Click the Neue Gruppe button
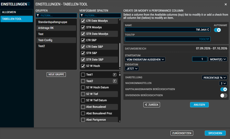Screen dimensions: 230x139 click(x=56, y=74)
